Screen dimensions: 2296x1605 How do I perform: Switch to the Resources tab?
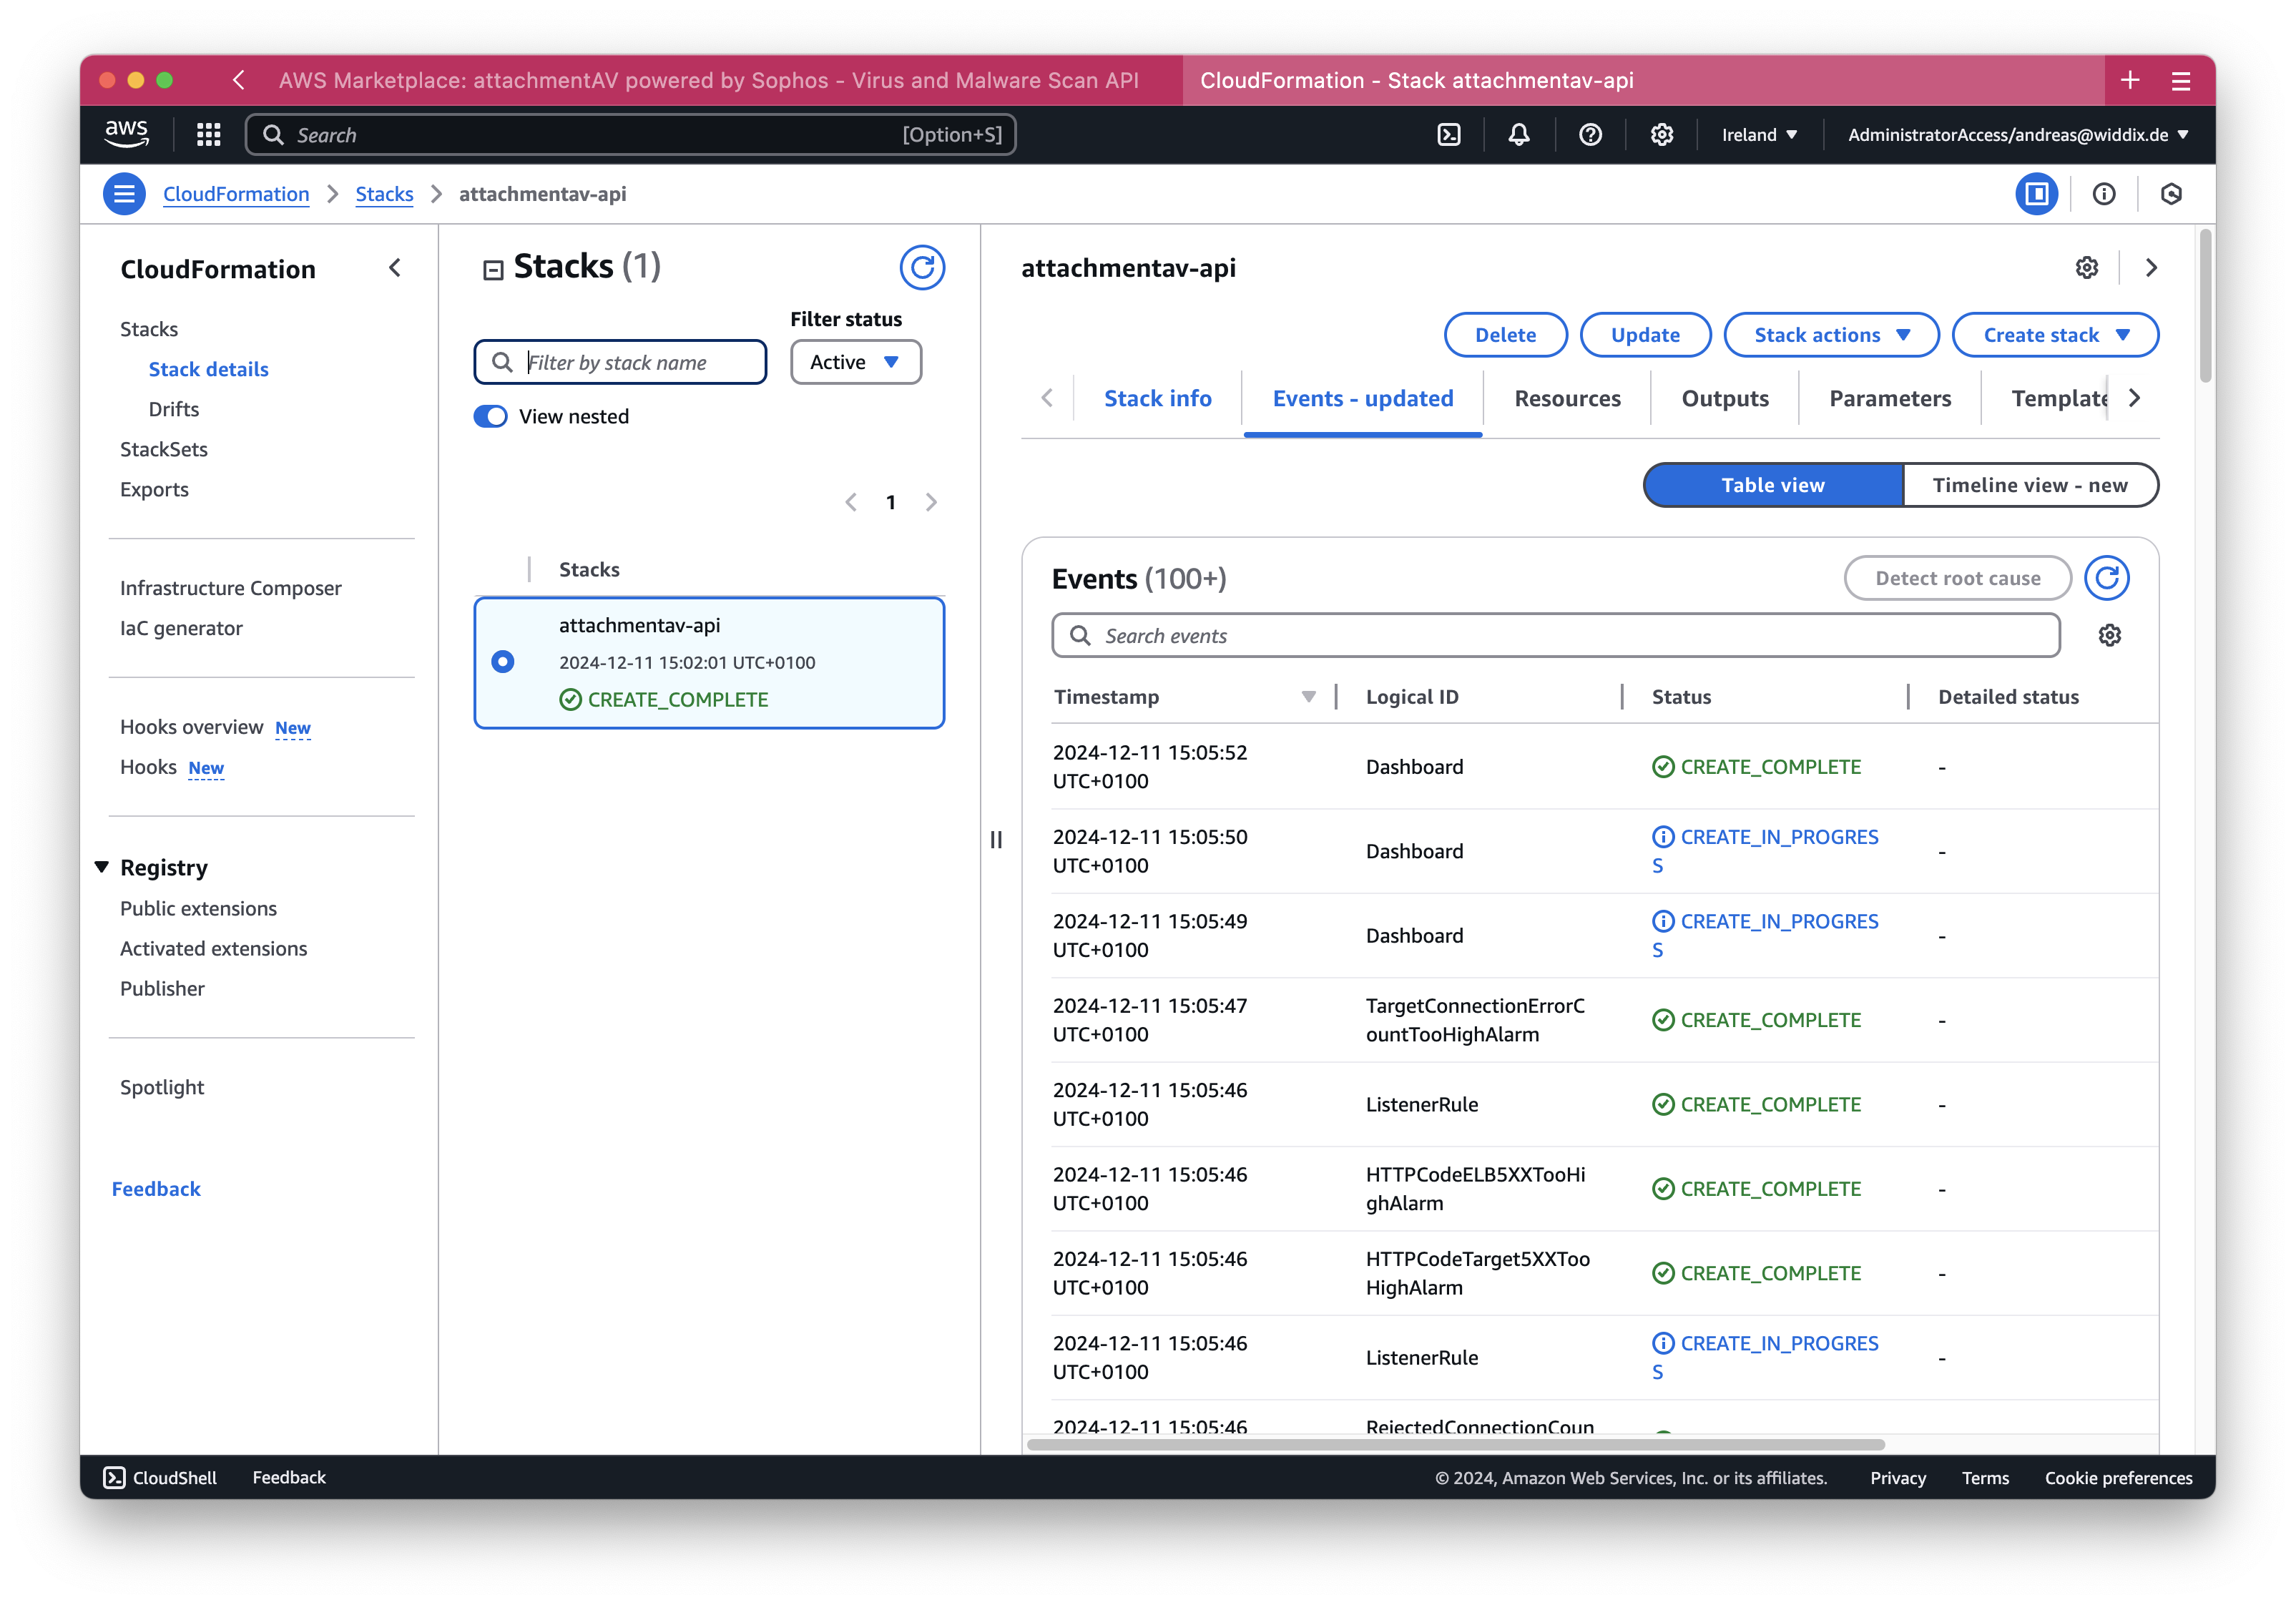(x=1566, y=398)
